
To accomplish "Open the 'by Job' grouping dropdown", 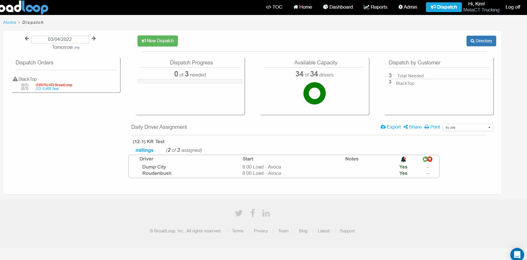I will [468, 127].
